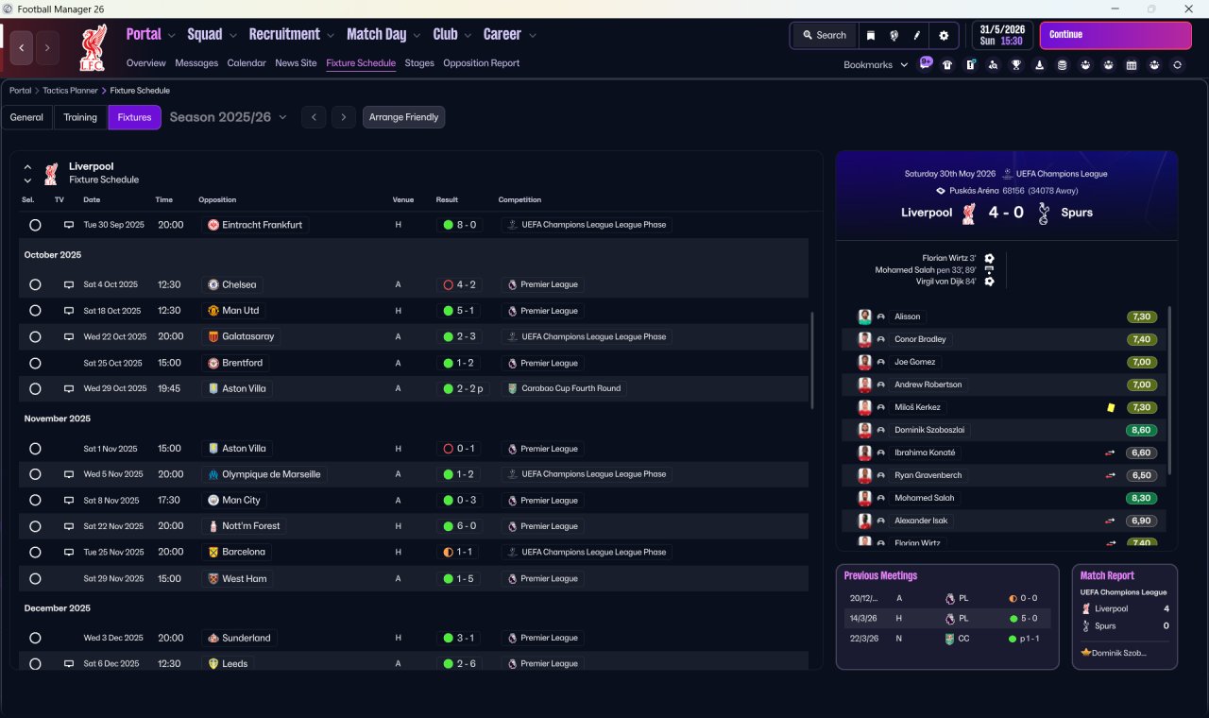
Task: Click the goal icon beside Florian Wirtz 3'
Action: pyautogui.click(x=989, y=258)
